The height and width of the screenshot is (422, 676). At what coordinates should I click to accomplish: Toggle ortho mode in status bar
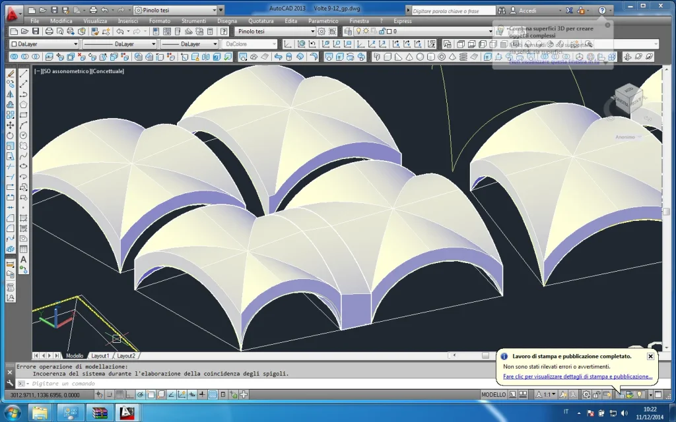point(131,395)
